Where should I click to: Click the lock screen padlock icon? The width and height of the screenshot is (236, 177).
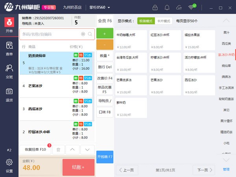[155, 7]
